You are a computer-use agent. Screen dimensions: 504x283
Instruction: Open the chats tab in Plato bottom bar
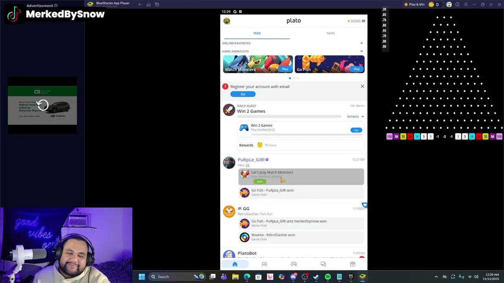tap(323, 264)
